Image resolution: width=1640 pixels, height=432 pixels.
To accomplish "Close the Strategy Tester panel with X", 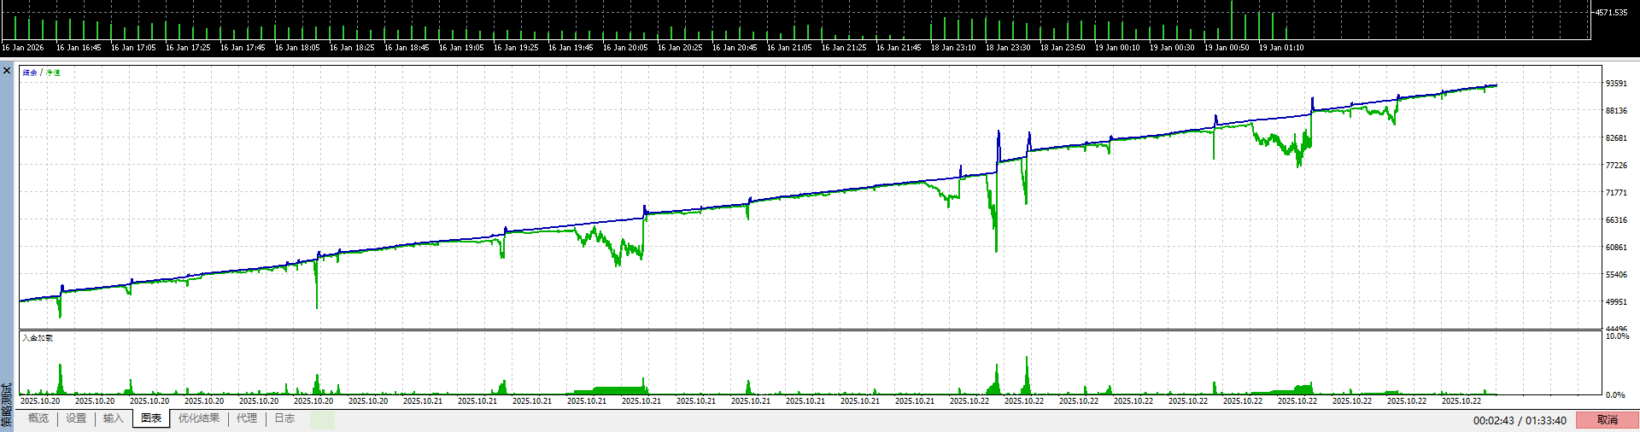I will click(x=7, y=71).
